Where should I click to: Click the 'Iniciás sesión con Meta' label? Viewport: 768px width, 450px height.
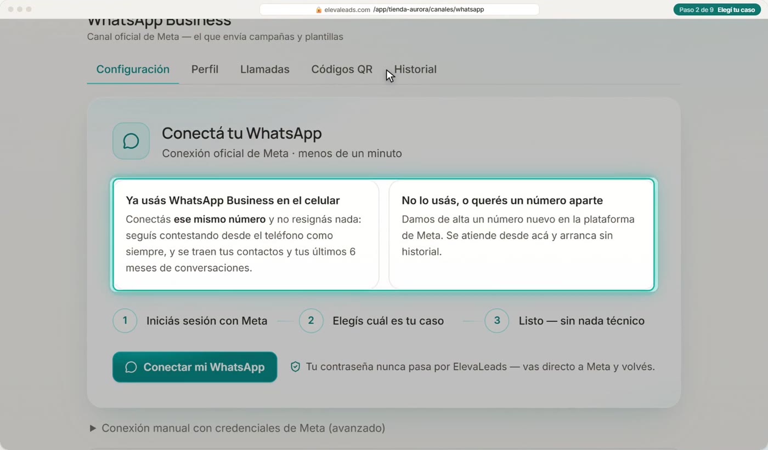click(207, 321)
